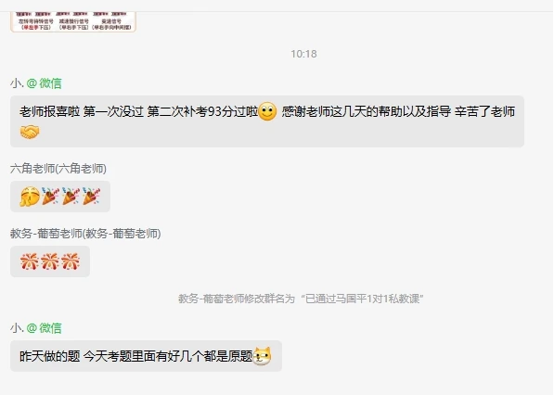Click the second 小.@微信 sender name
The width and height of the screenshot is (554, 395).
[x=36, y=328]
